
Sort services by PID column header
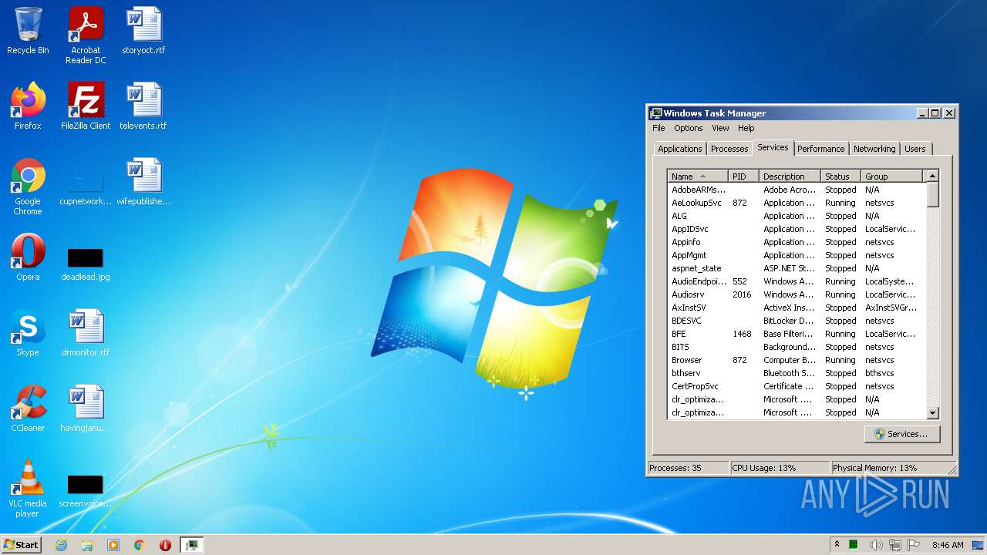(743, 177)
